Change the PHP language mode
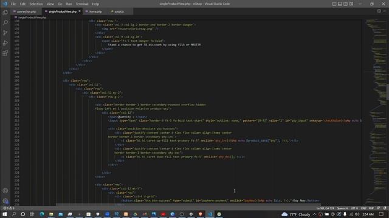Screen dimensions: 389x218 click(x=371, y=208)
